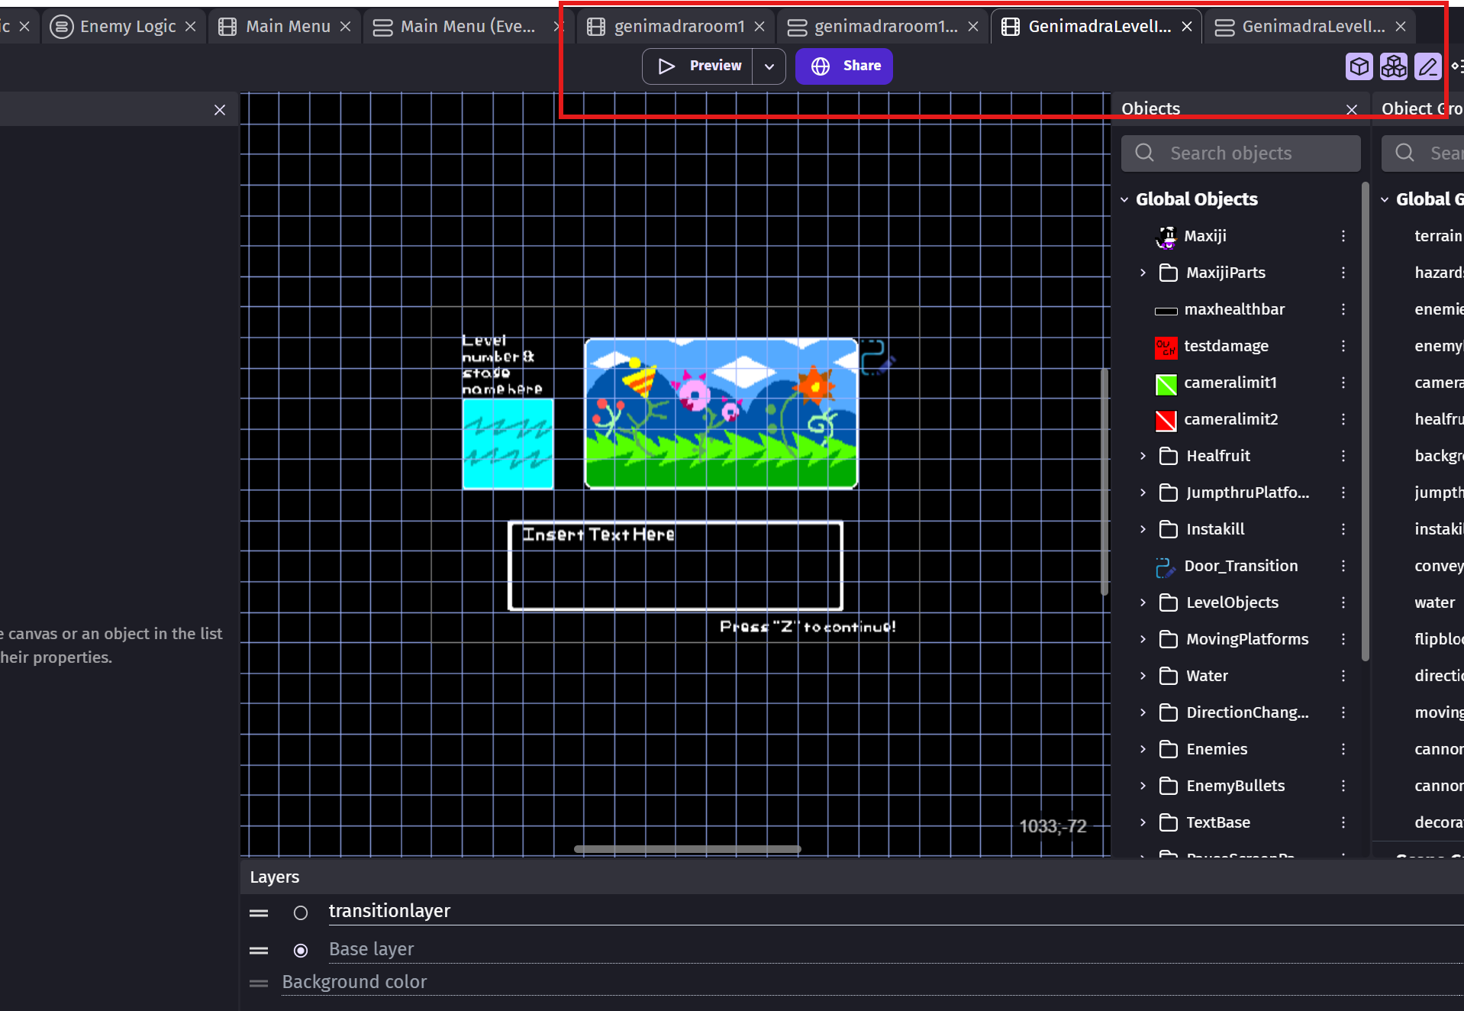Screen dimensions: 1464x1011
Task: Open the three-dot menu for Healfruit
Action: click(x=1343, y=456)
